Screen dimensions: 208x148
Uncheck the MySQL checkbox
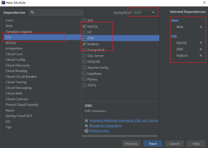click(84, 26)
